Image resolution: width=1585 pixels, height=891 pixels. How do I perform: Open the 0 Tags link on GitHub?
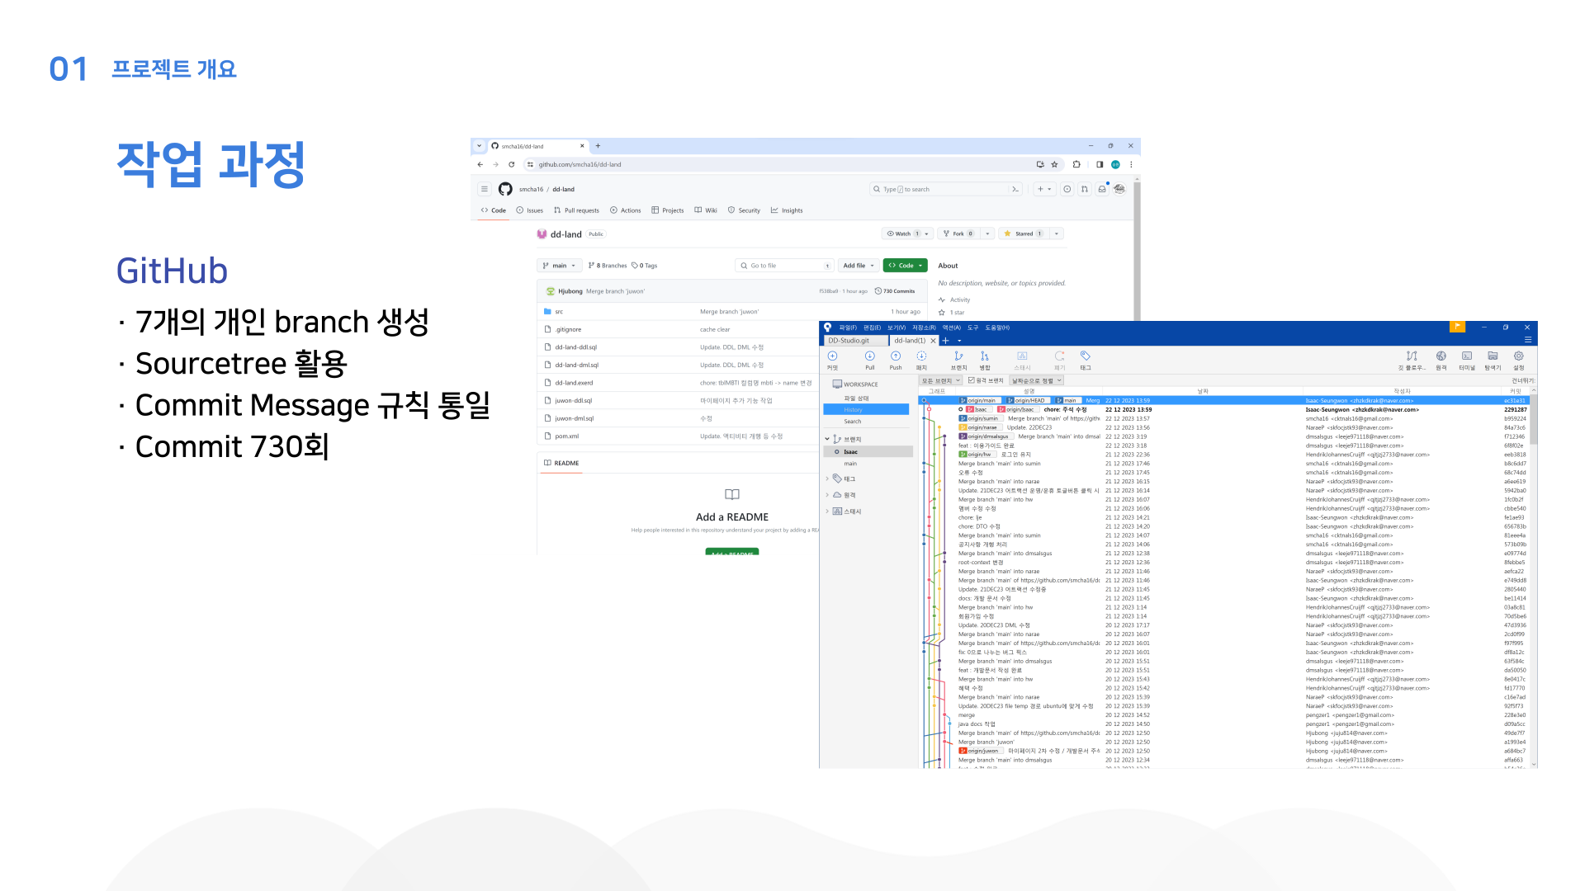point(645,266)
